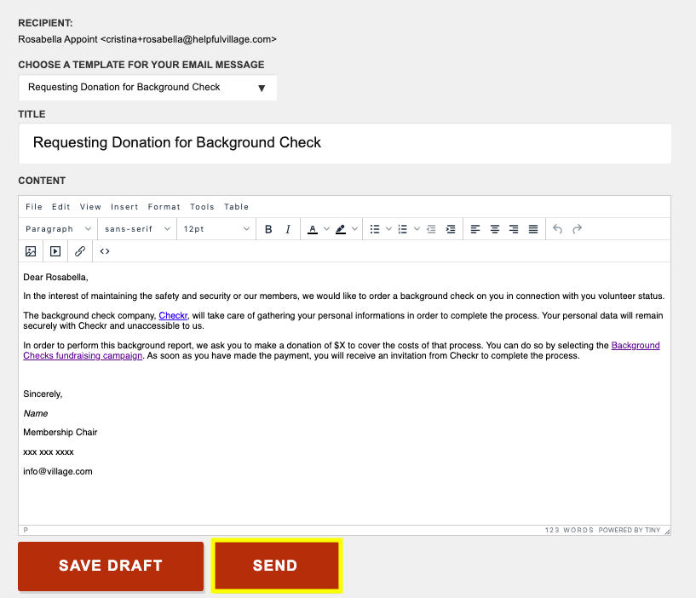The width and height of the screenshot is (696, 598).
Task: Open the Insert menu
Action: coord(124,207)
